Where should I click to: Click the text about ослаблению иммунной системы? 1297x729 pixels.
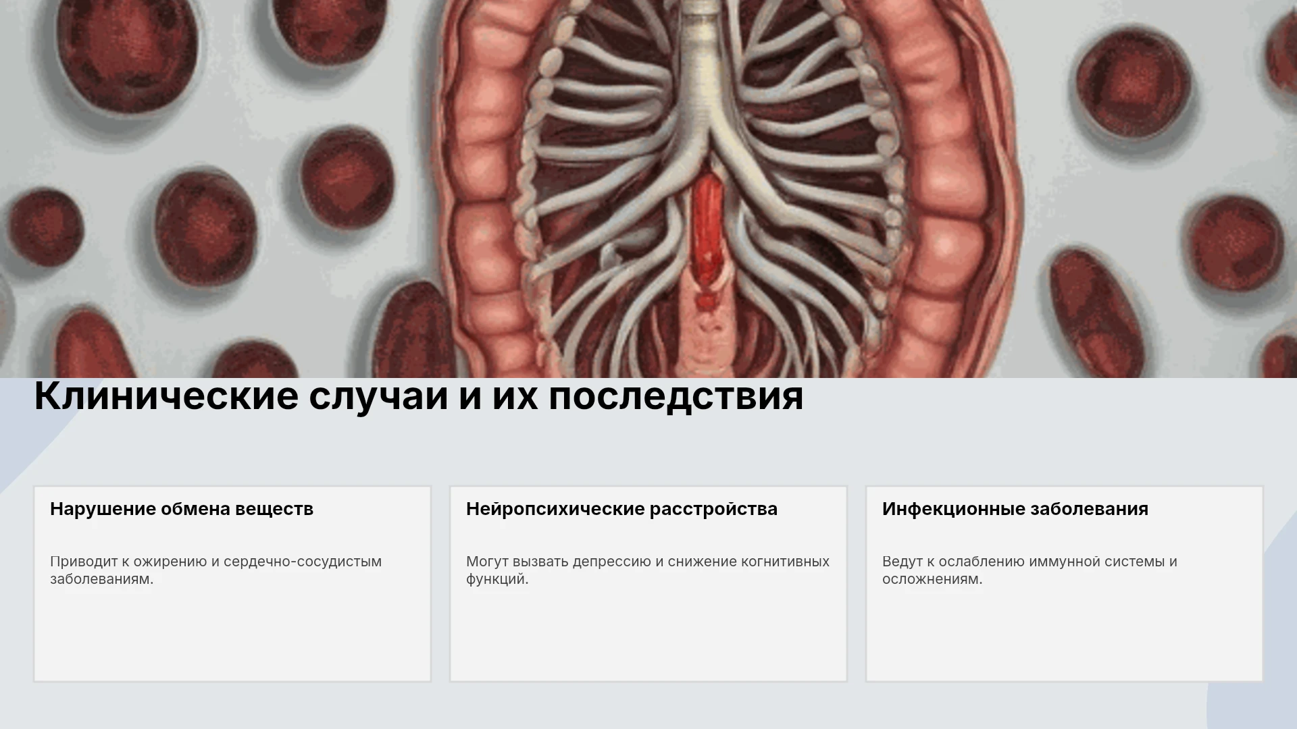click(1029, 570)
